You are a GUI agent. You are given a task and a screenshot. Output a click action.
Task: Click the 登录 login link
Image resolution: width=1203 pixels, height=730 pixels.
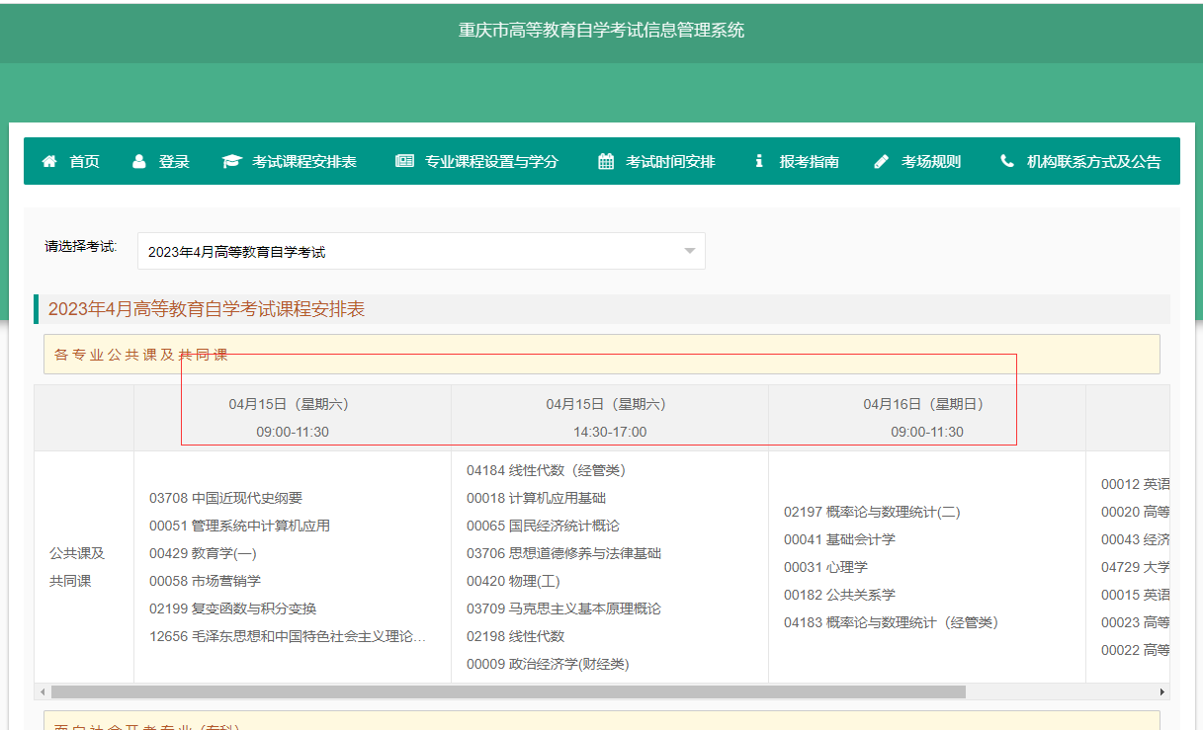click(174, 161)
